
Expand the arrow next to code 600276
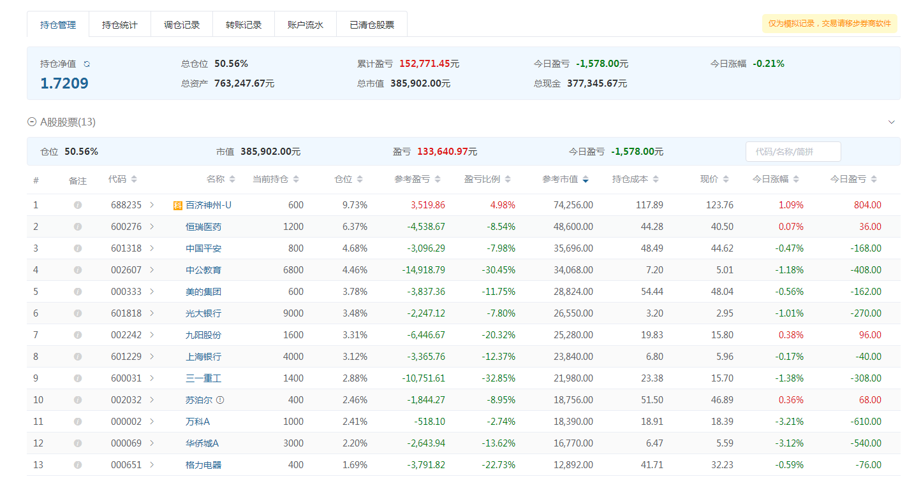click(152, 227)
